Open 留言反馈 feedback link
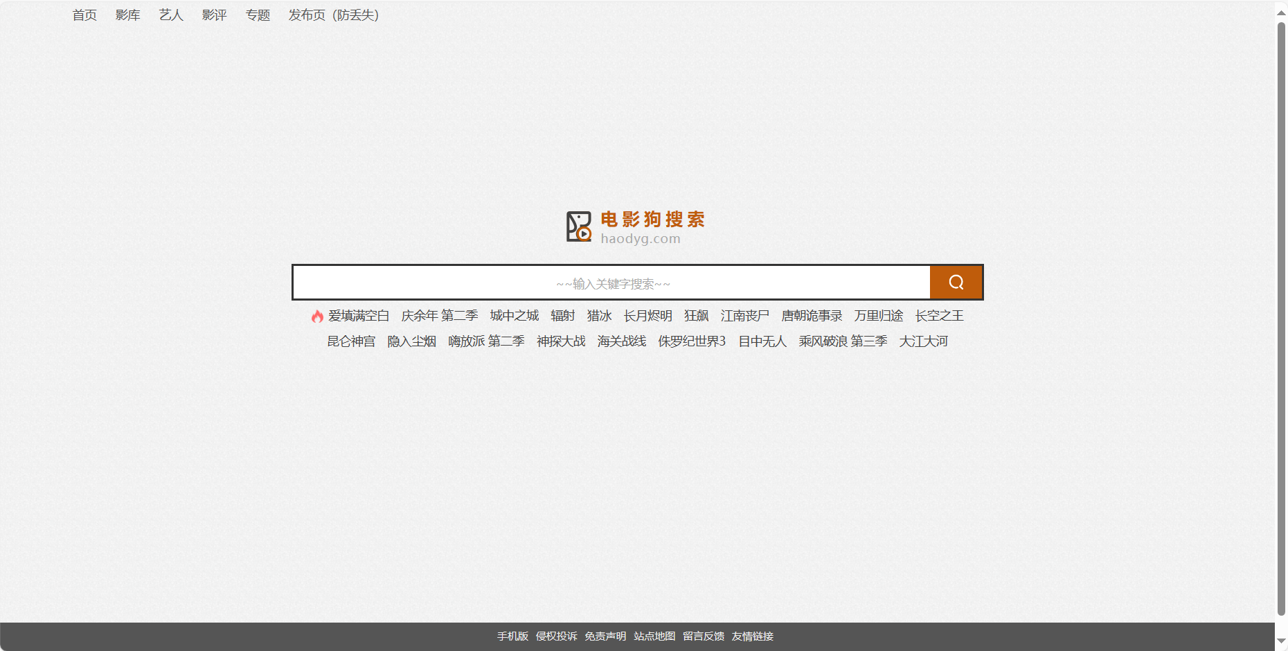Screen dimensions: 1288x651 (704, 636)
